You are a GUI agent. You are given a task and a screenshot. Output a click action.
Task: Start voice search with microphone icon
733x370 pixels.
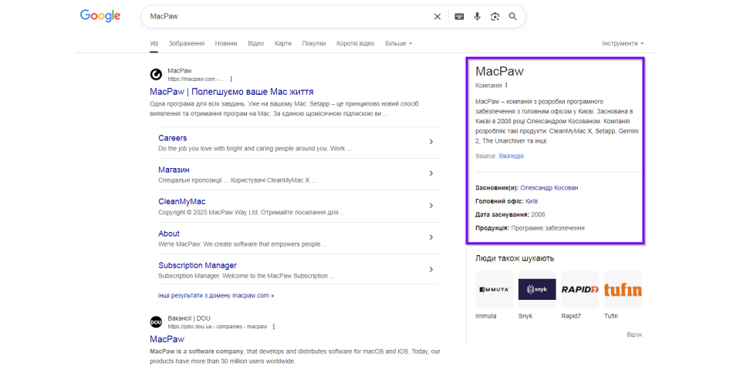coord(477,16)
